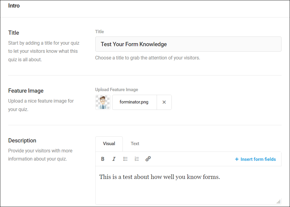The image size is (290, 207).
Task: Click the 'Upload Feature Image' label
Action: point(116,90)
